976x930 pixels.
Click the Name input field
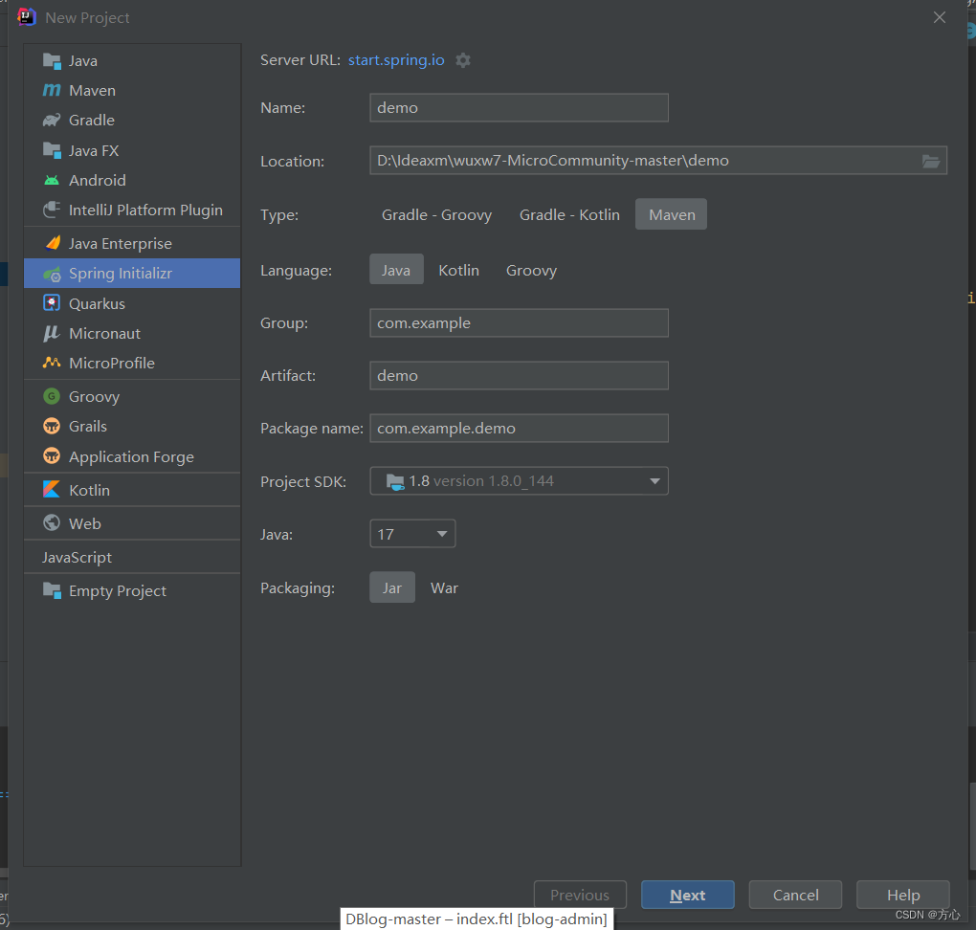[520, 108]
